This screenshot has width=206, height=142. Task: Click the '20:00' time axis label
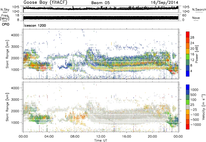coord(152,137)
